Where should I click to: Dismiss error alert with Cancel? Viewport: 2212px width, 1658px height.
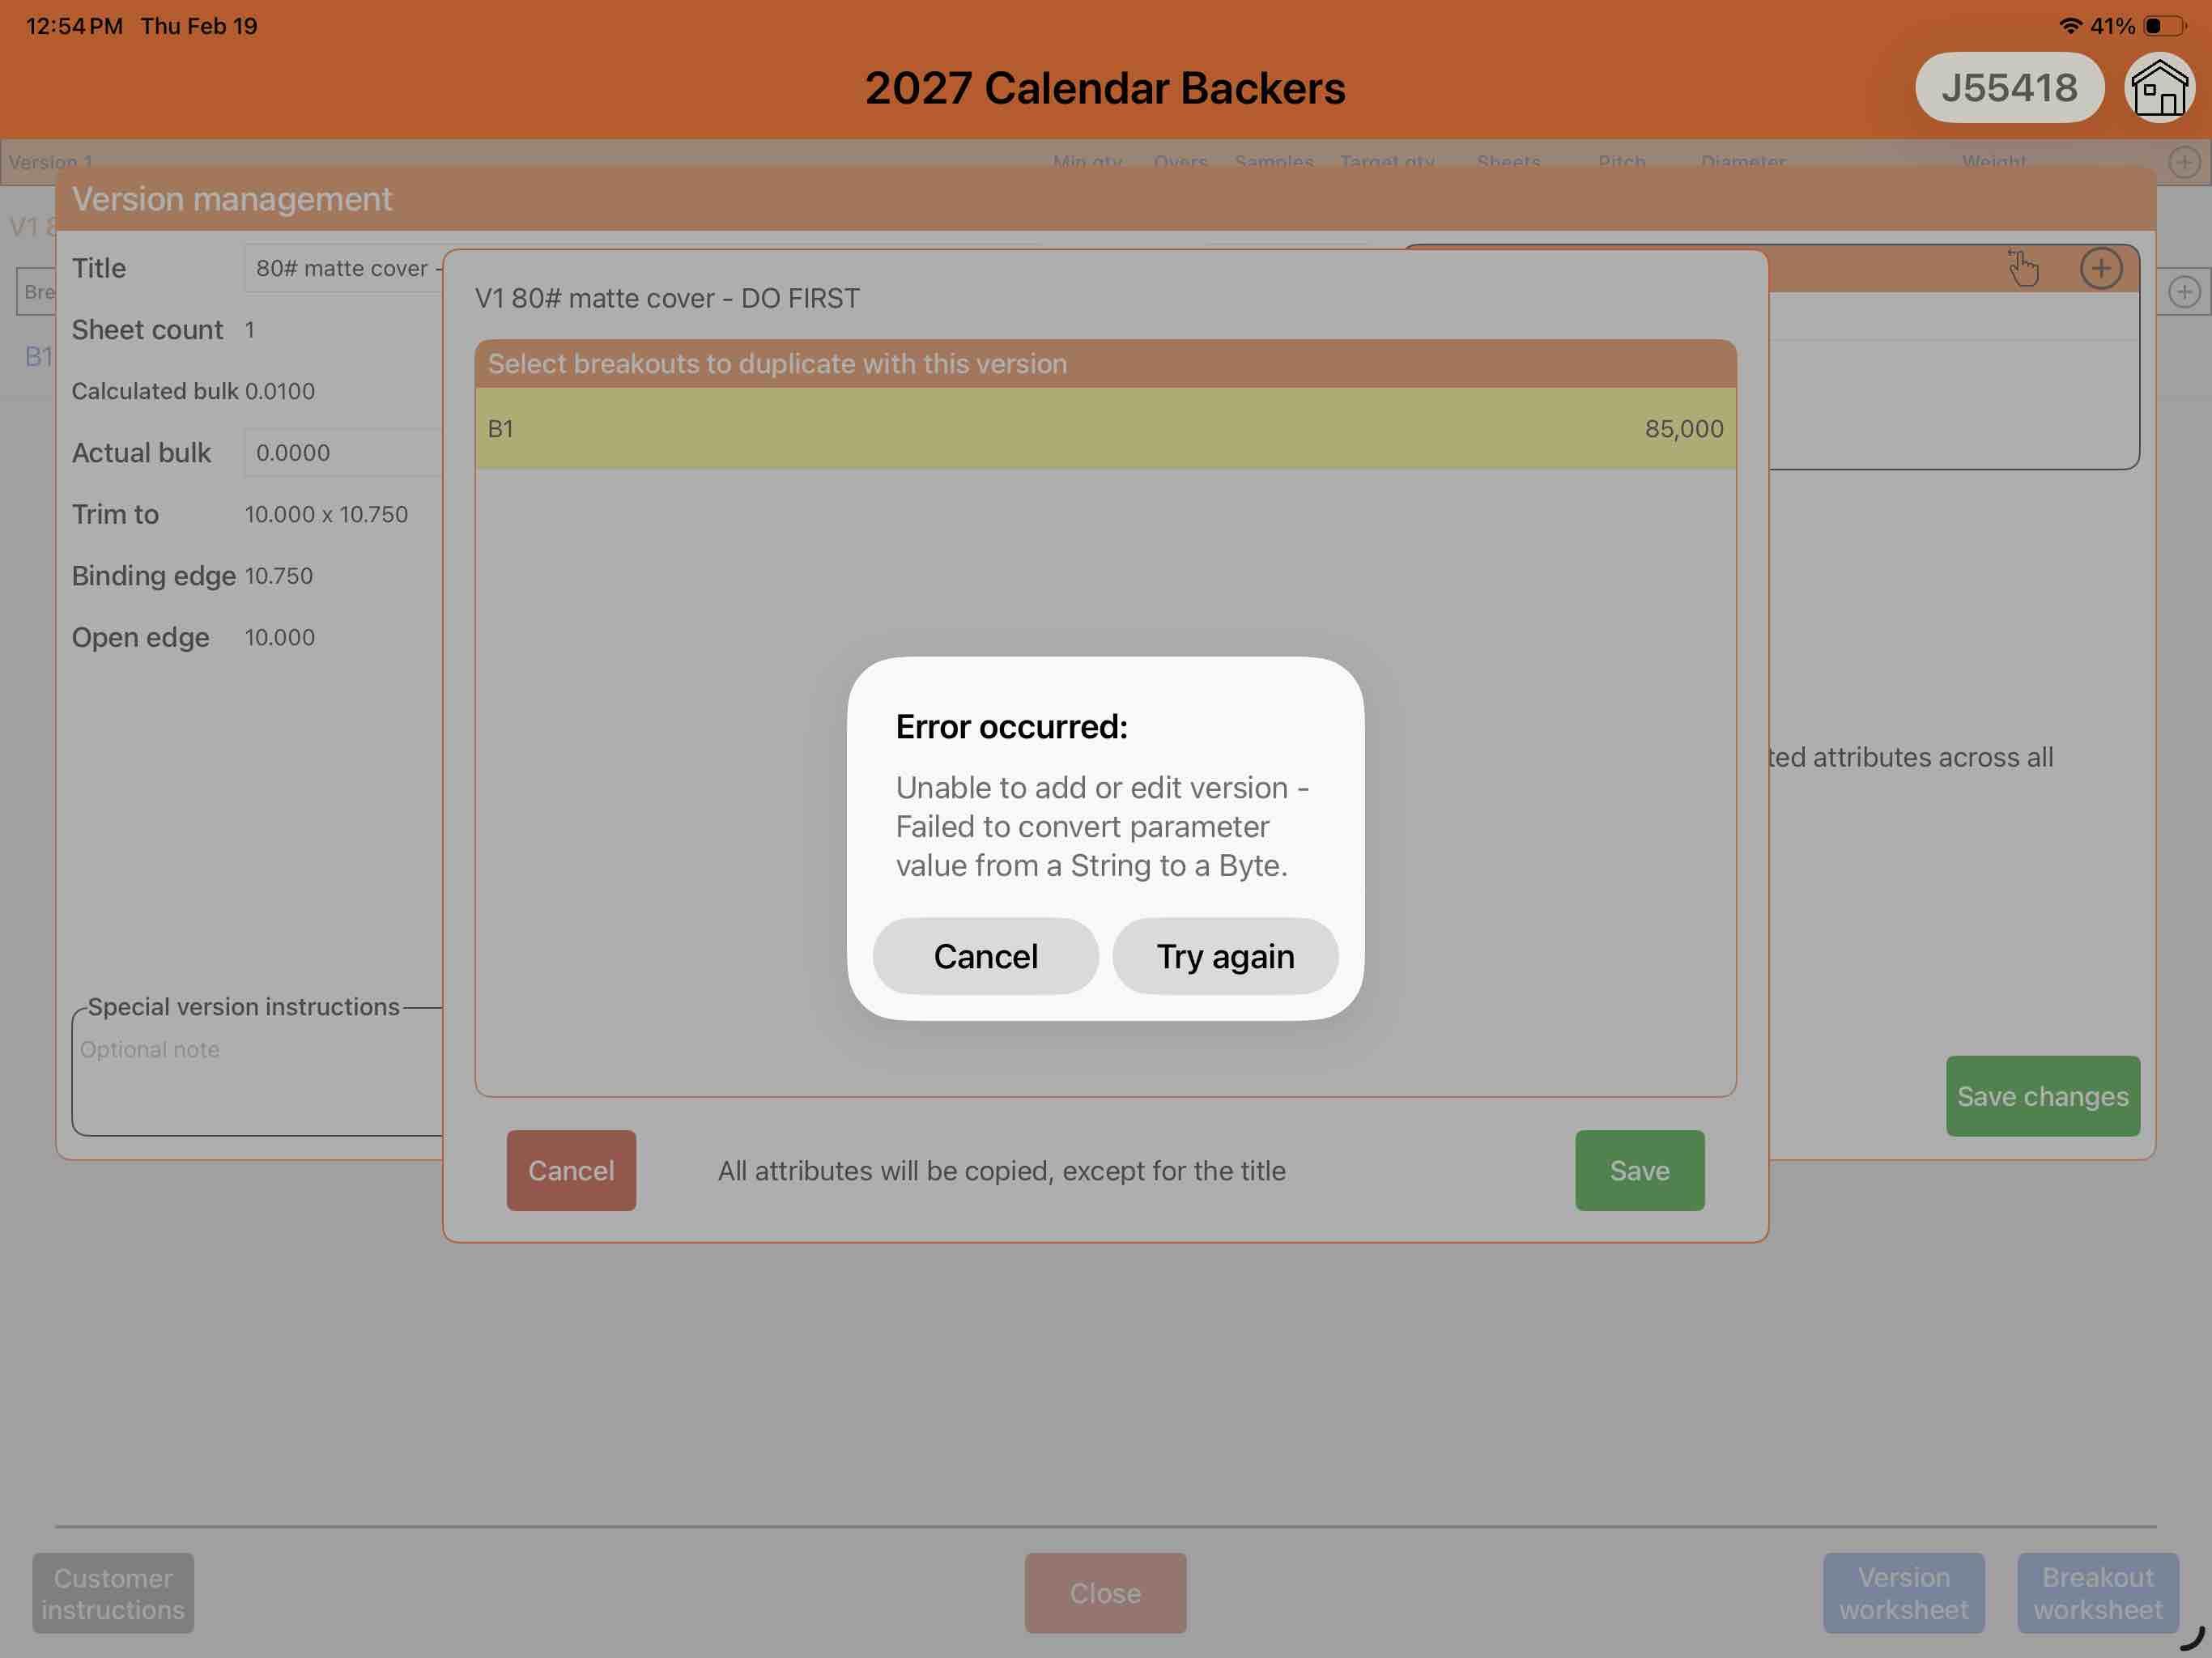tap(985, 956)
